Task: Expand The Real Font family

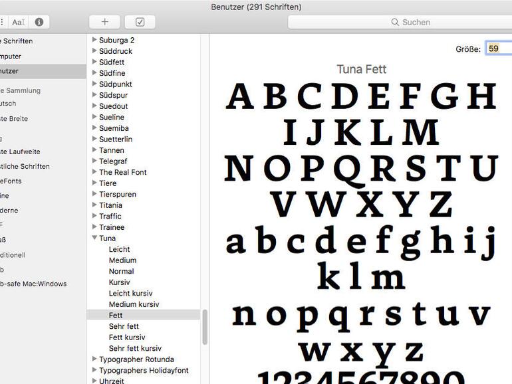Action: pos(94,171)
